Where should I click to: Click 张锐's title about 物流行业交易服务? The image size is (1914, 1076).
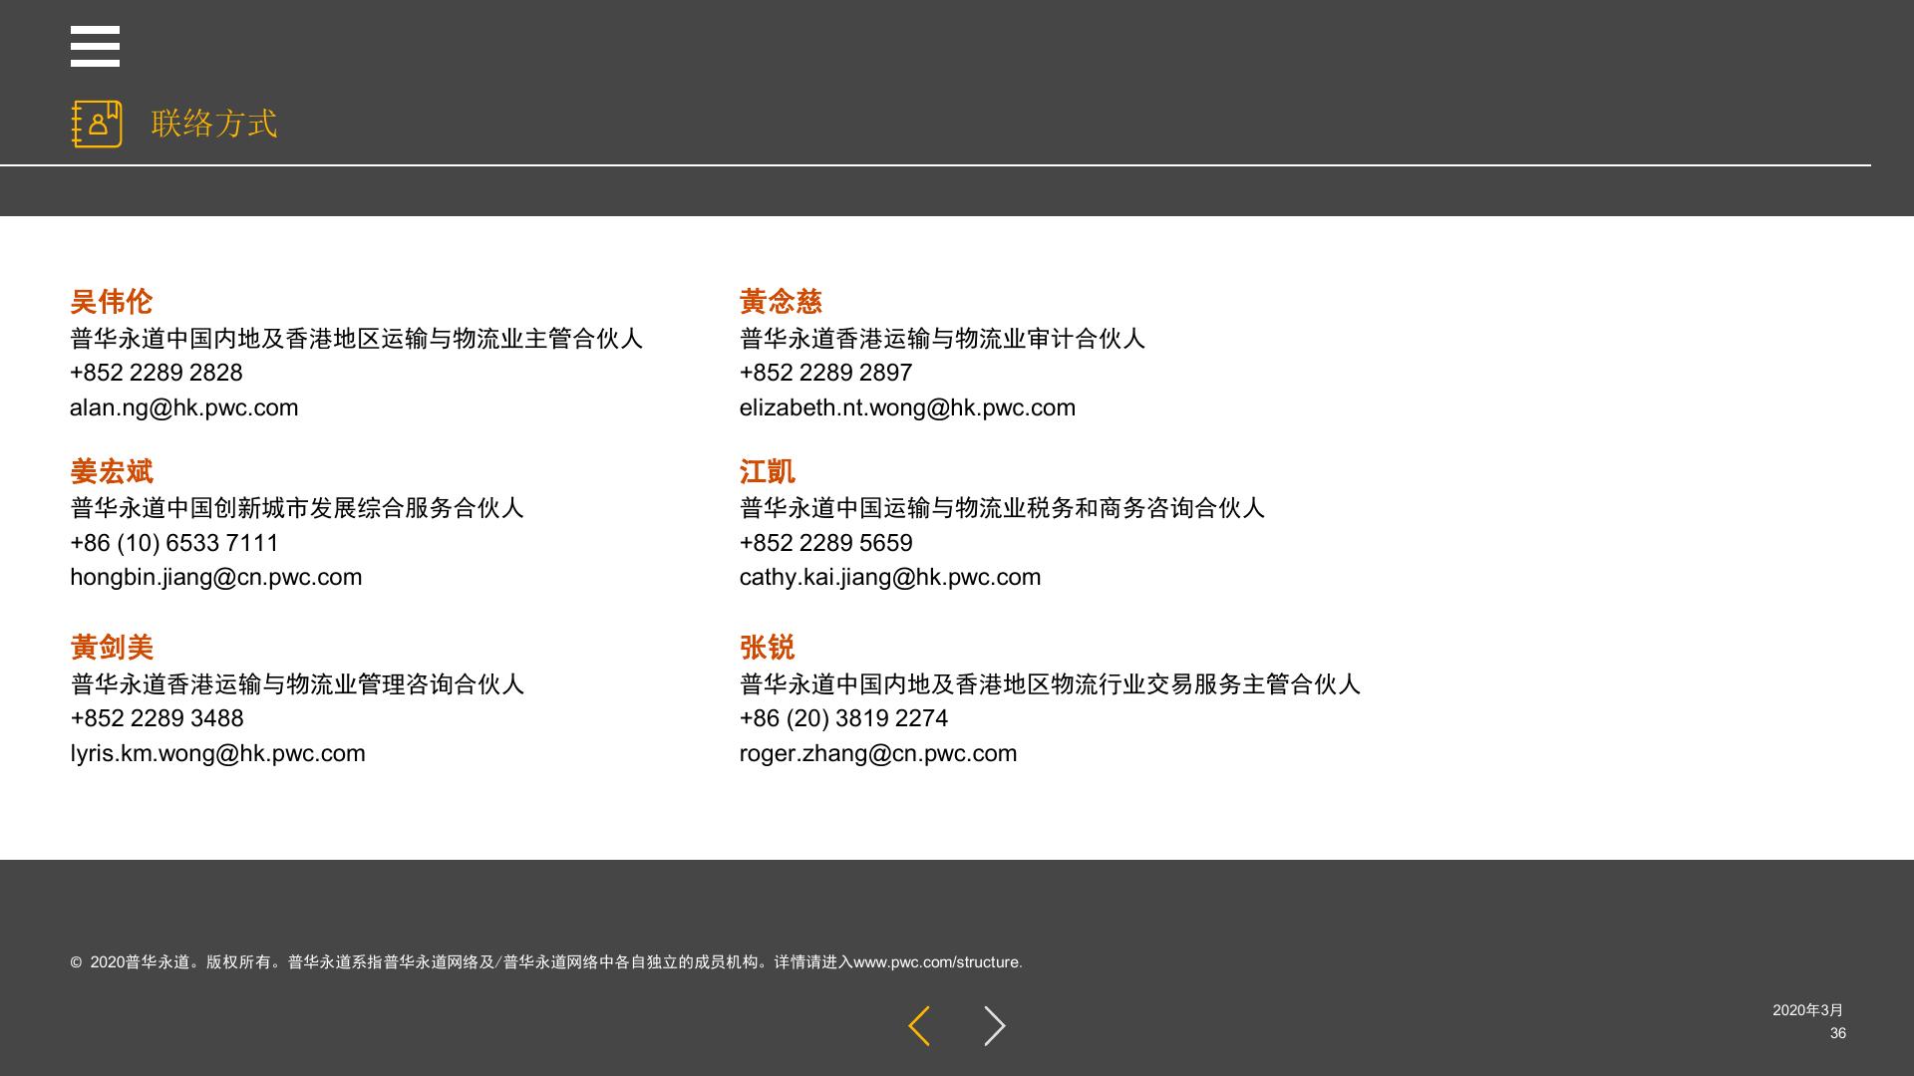click(x=1050, y=684)
